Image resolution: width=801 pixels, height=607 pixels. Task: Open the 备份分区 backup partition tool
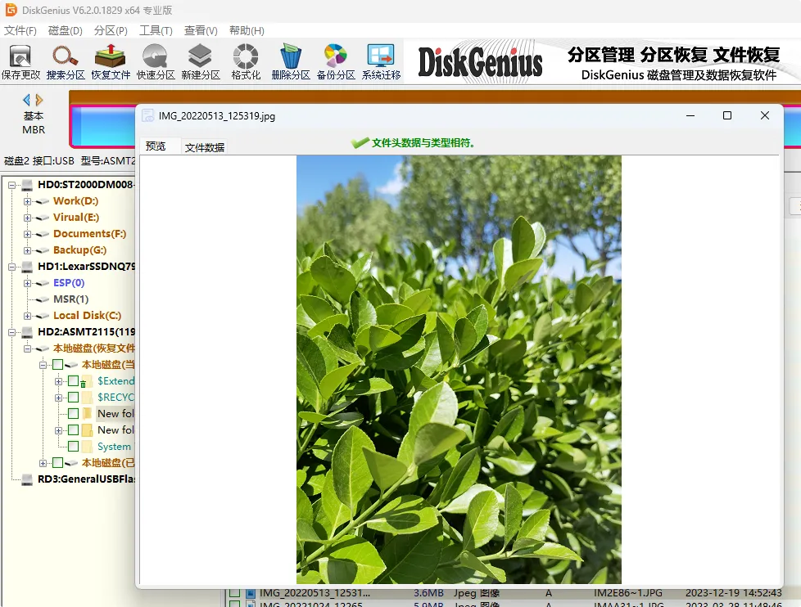(x=336, y=62)
